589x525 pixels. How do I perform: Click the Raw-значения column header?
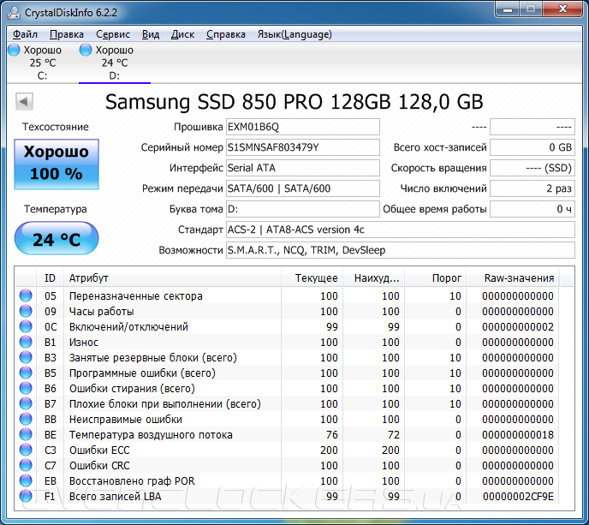pos(512,278)
